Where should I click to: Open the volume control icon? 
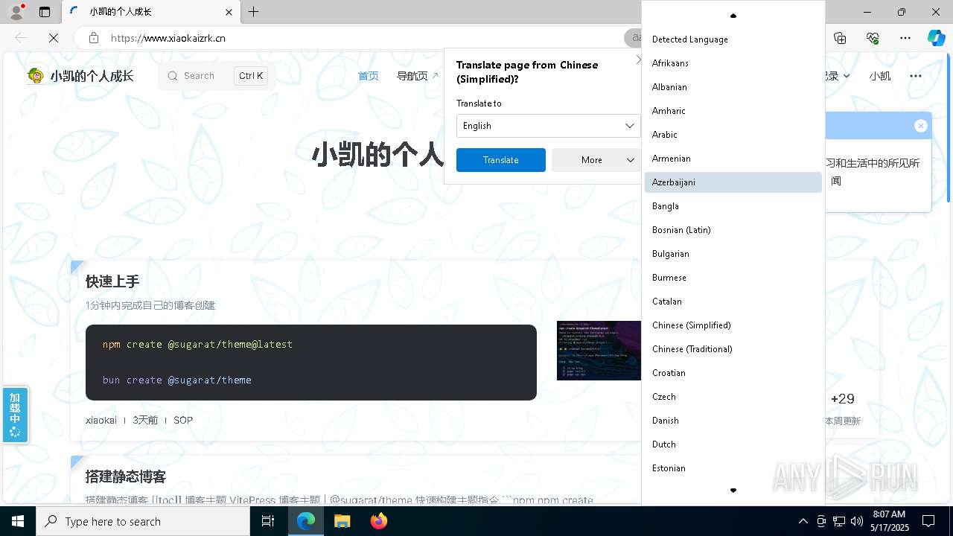(857, 521)
